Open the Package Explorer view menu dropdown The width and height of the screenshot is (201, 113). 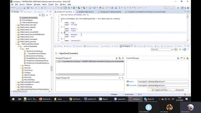pyautogui.click(x=50, y=15)
